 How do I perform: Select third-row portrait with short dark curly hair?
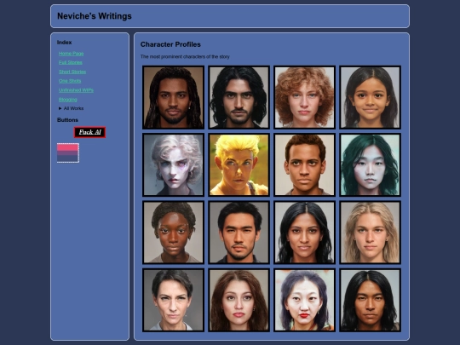click(x=174, y=233)
